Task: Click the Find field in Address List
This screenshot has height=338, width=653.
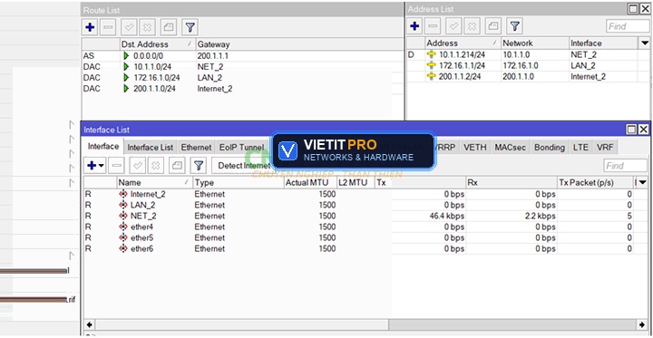Action: tap(628, 26)
